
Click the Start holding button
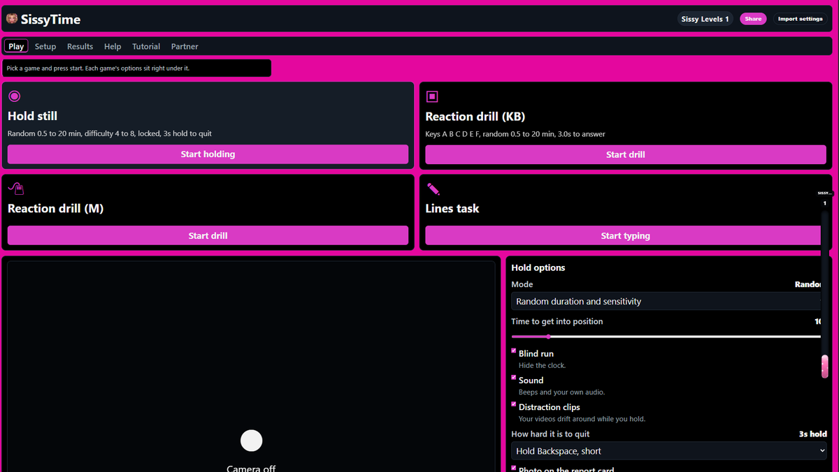(x=208, y=154)
